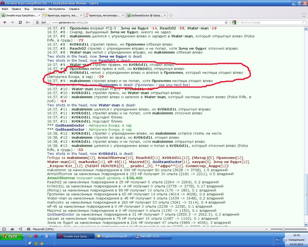The height and width of the screenshot is (247, 308).
Task: Open Opera Turbo speedometer icon
Action: (28, 229)
